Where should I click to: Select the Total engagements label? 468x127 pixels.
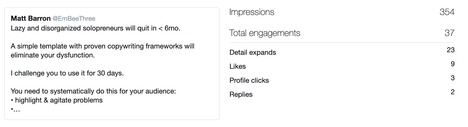click(265, 33)
